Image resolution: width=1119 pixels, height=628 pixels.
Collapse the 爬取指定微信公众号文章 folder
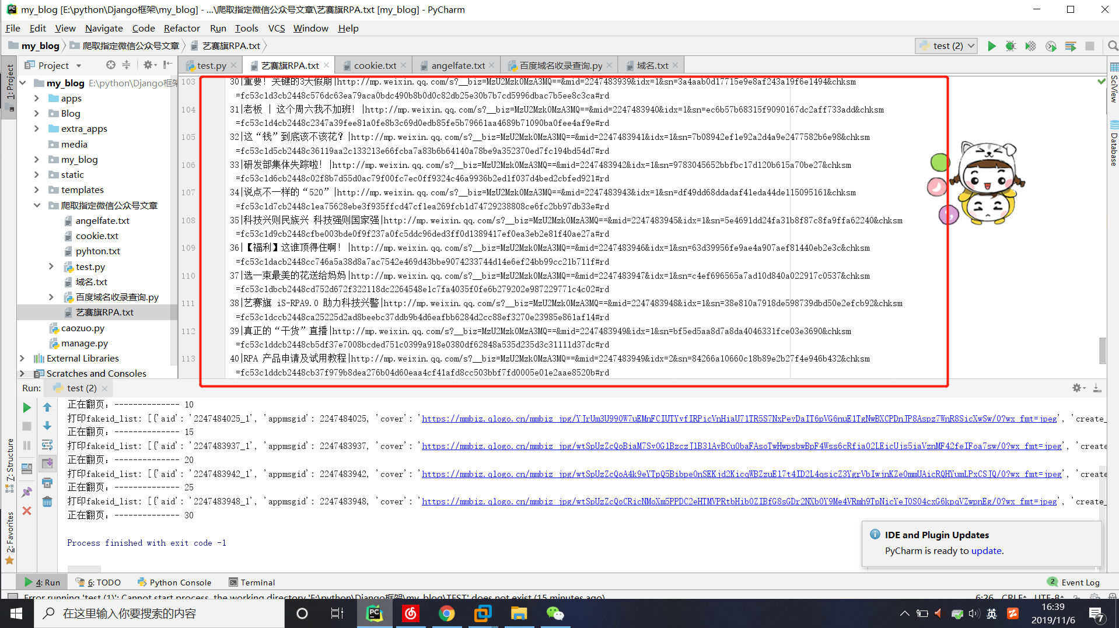coord(37,205)
